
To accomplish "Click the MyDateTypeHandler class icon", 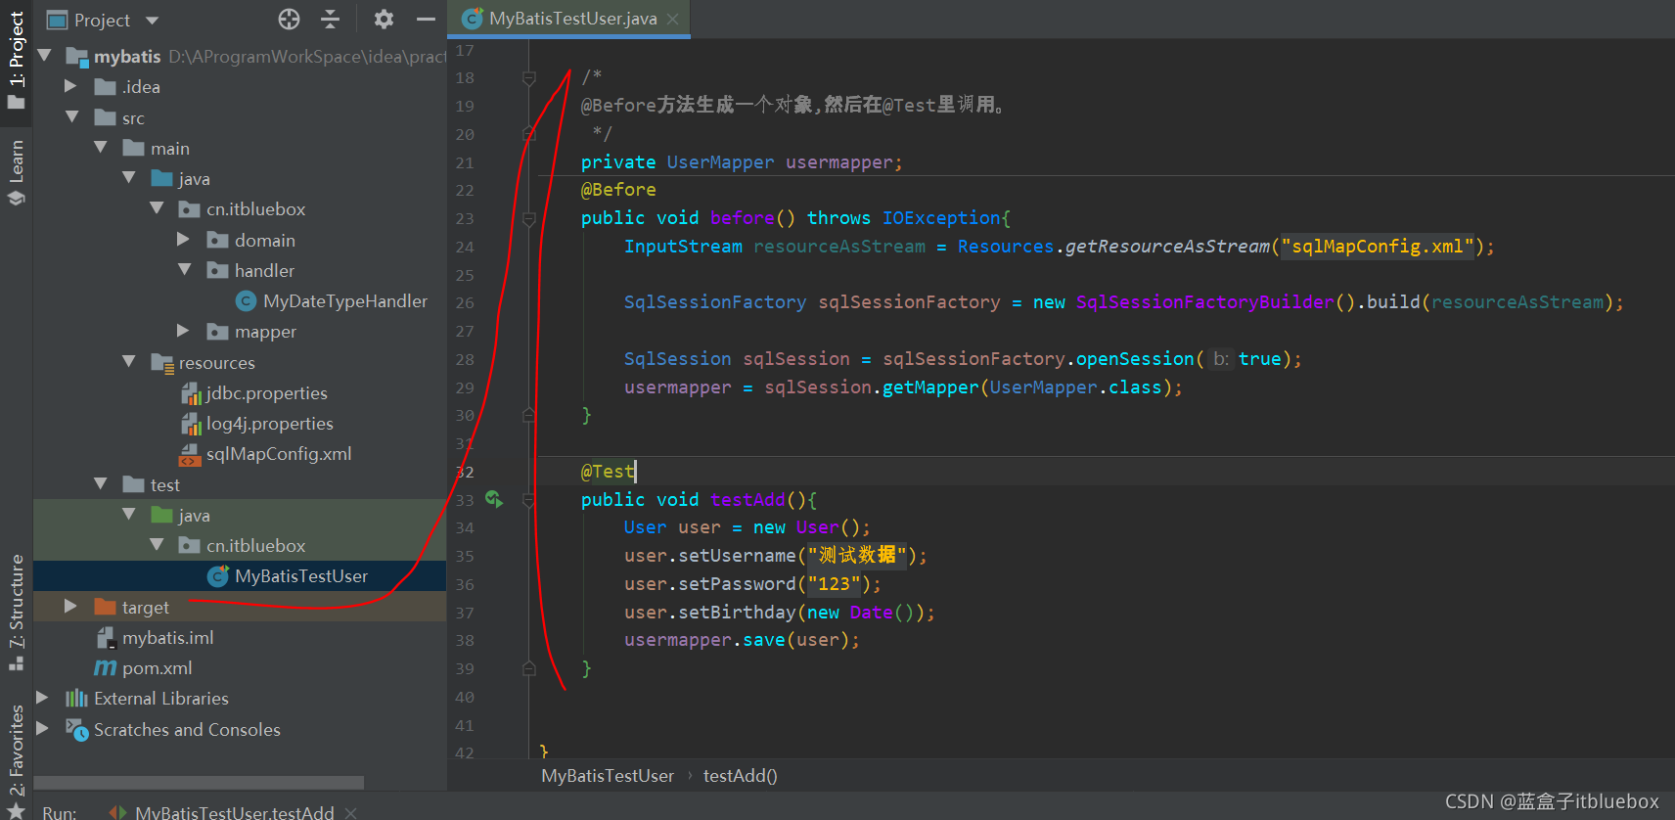I will [247, 301].
